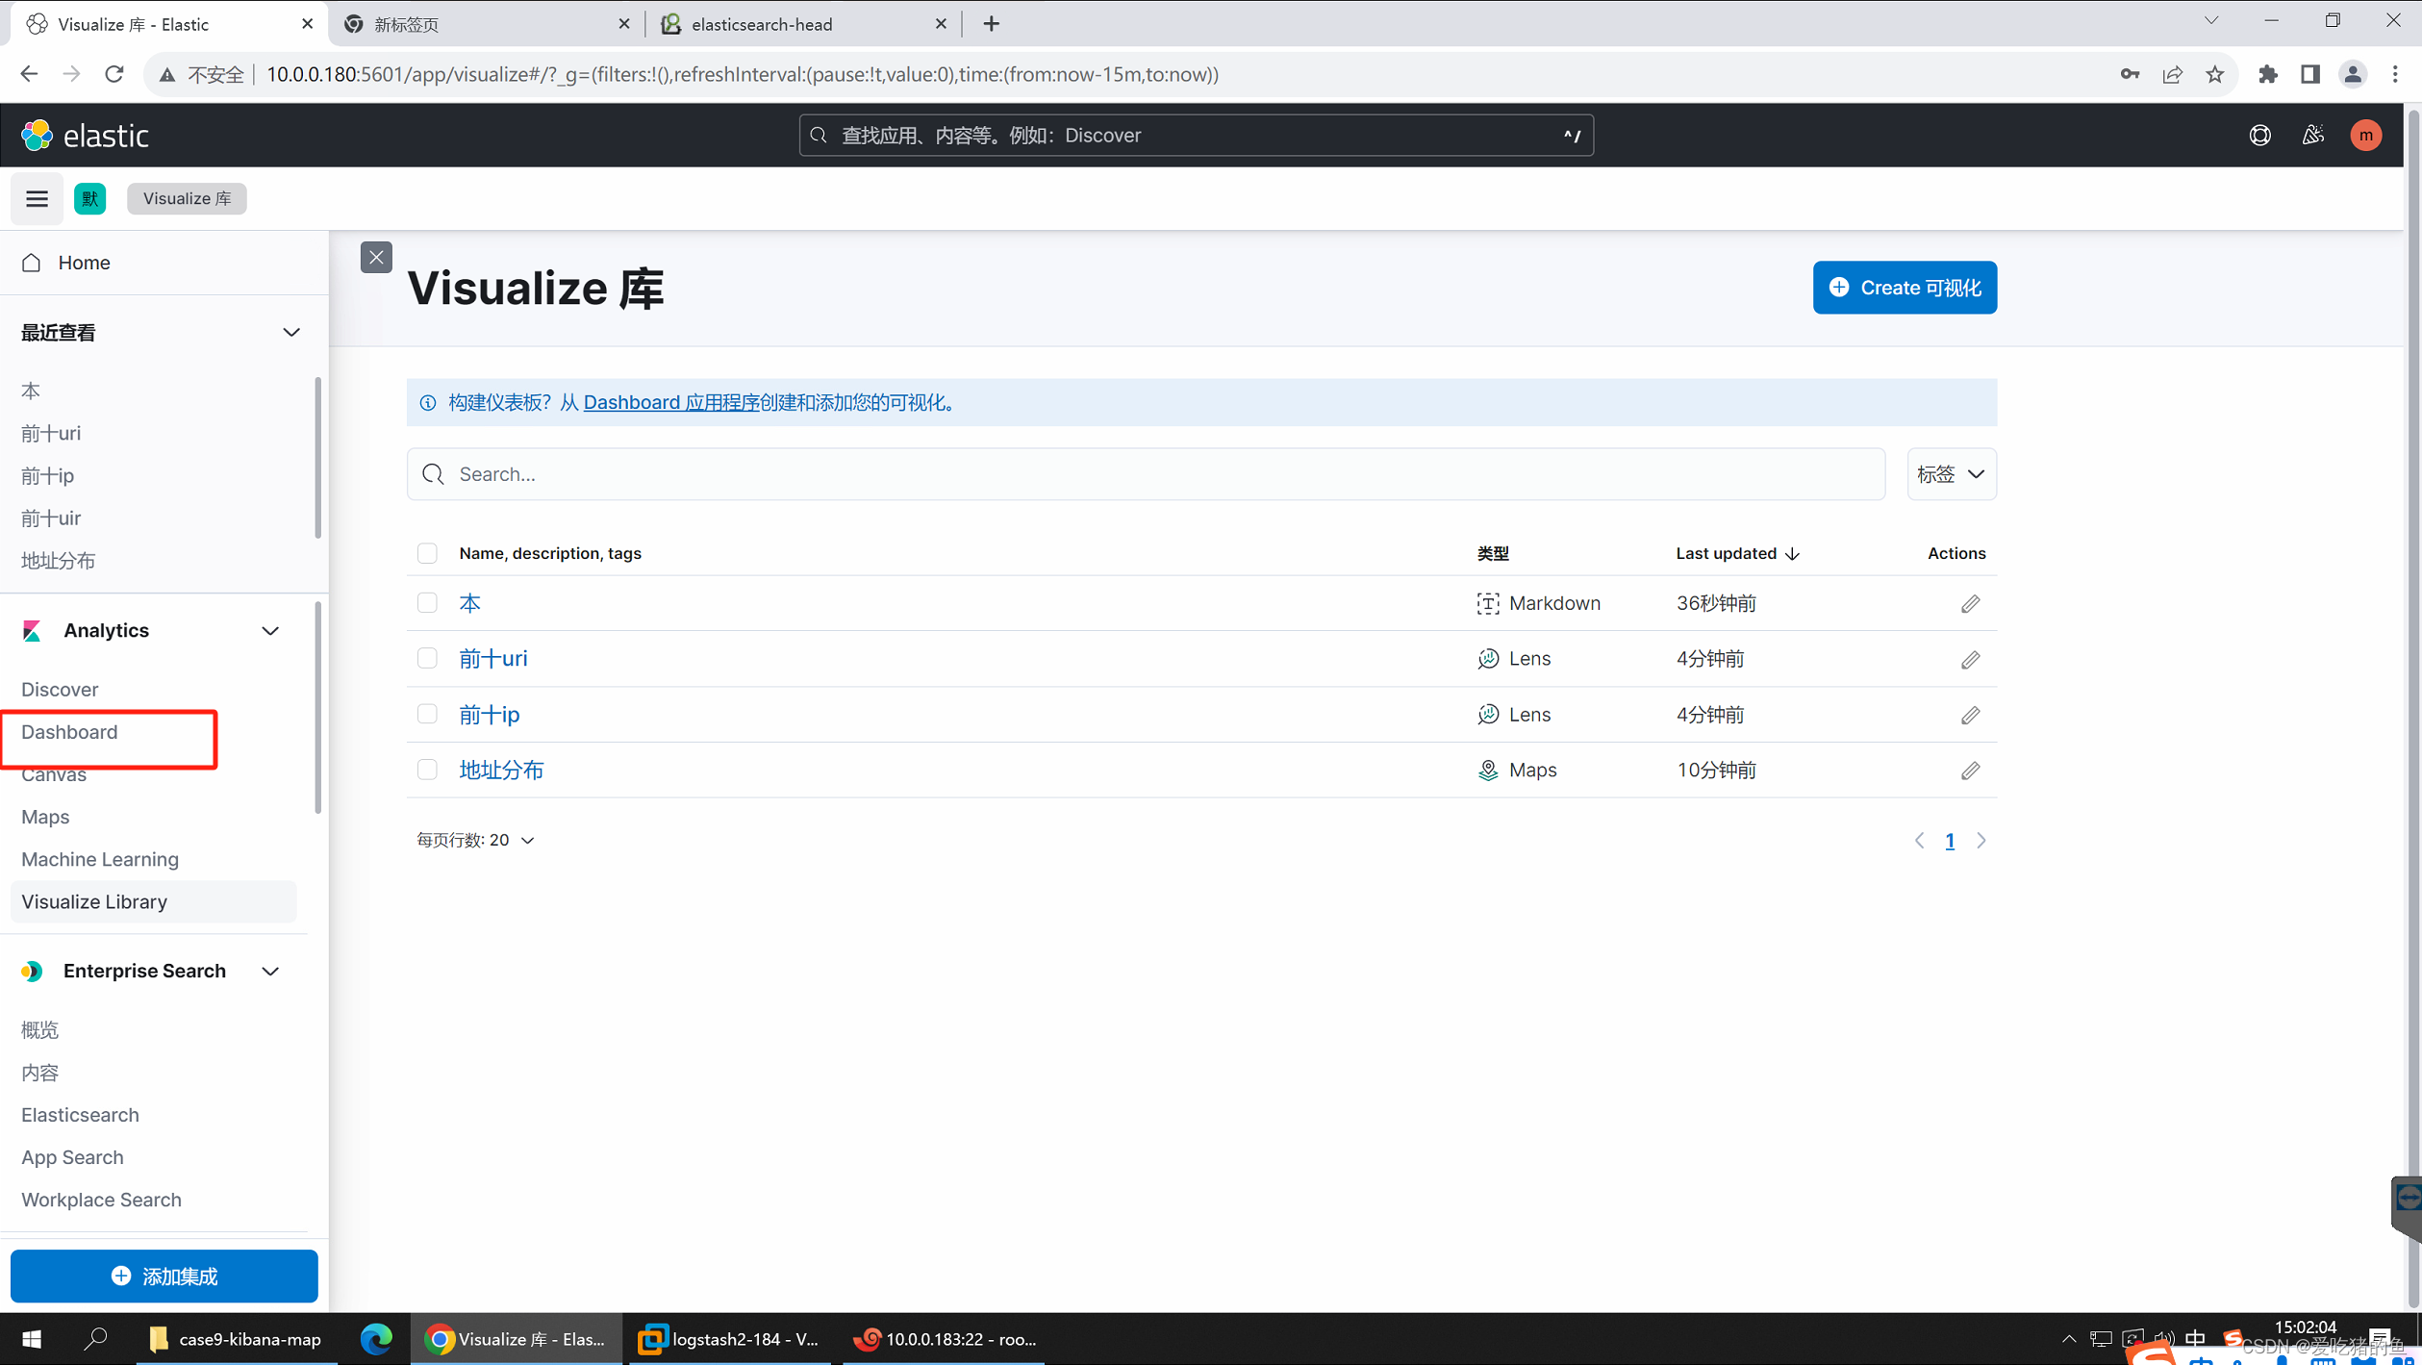Screen dimensions: 2422x1365
Task: Click the Create 可视化 button
Action: [x=1905, y=288]
